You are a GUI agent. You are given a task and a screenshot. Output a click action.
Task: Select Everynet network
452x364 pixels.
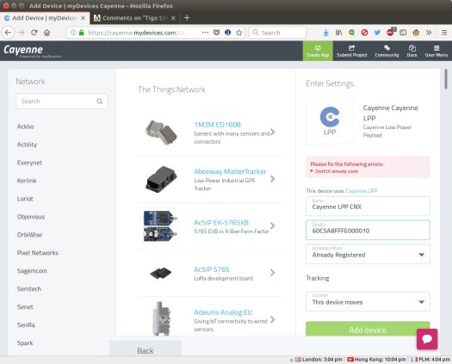pyautogui.click(x=29, y=163)
